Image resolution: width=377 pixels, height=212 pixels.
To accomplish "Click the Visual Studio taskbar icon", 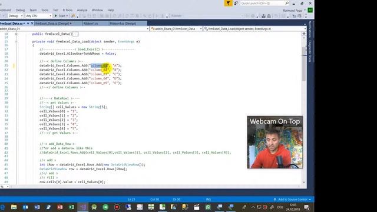I will [x=82, y=207].
